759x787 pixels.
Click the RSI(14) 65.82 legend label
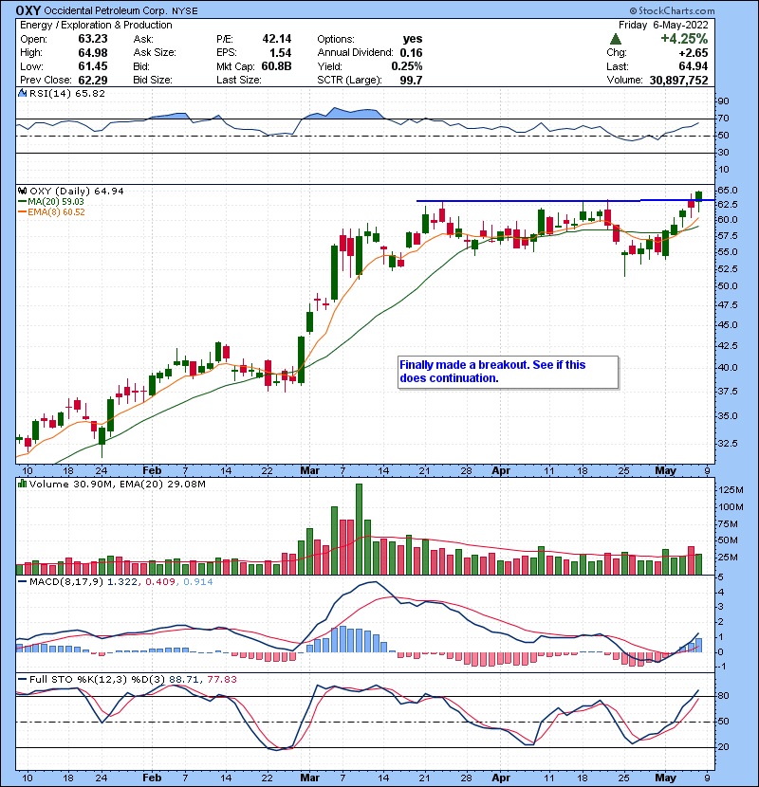[x=67, y=93]
